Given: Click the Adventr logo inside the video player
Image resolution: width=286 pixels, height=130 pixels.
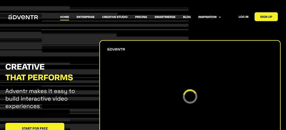Looking at the screenshot, I should click(x=116, y=49).
